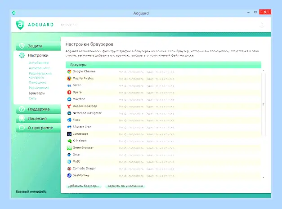
Task: Click the Mozilla Firefox icon
Action: (69, 79)
